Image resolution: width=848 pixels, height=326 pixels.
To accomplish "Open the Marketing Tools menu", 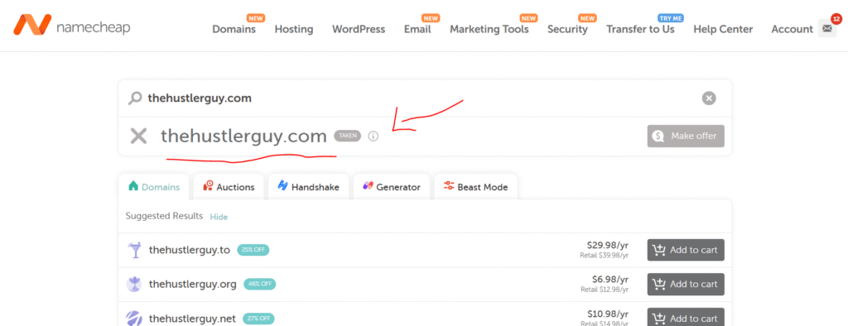I will click(x=489, y=29).
